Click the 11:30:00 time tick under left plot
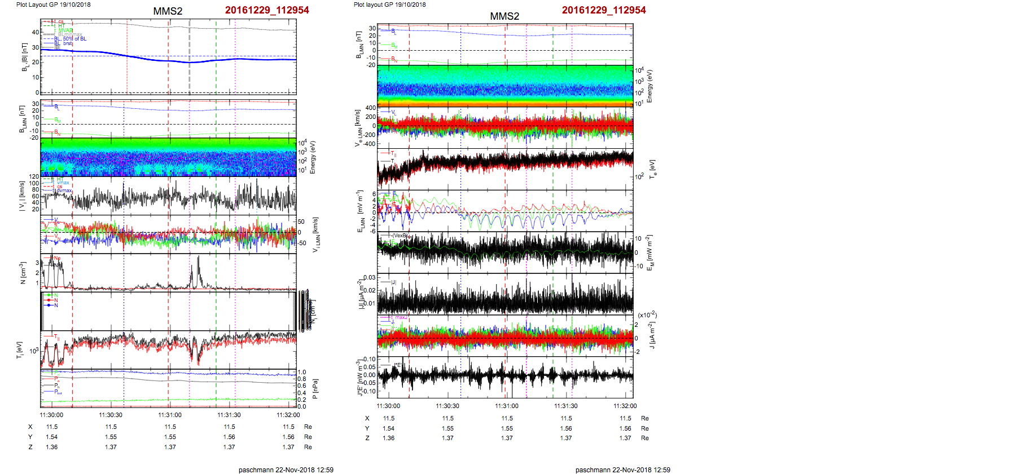This screenshot has width=1018, height=474. point(52,415)
